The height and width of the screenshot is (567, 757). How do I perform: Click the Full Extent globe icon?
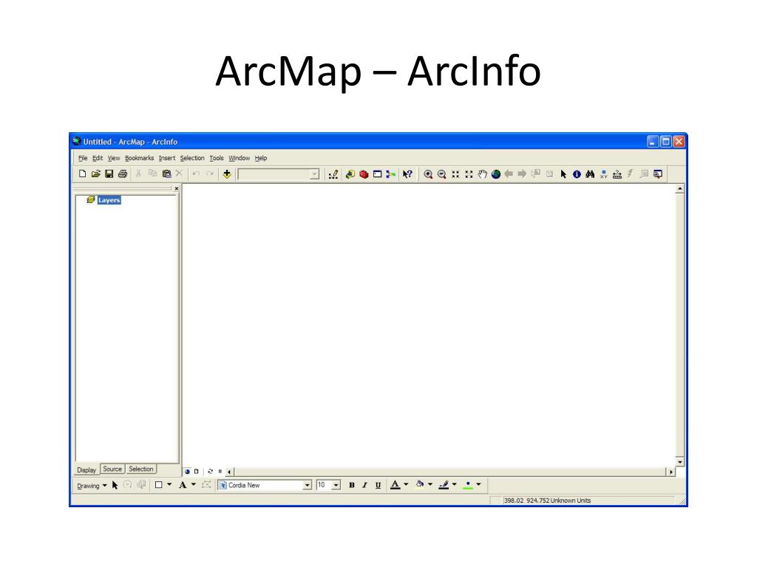pyautogui.click(x=495, y=174)
